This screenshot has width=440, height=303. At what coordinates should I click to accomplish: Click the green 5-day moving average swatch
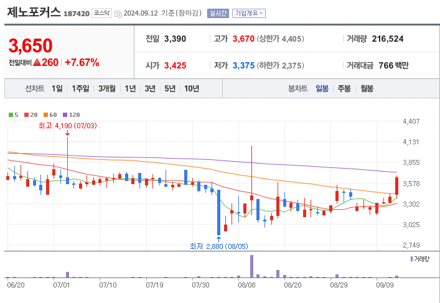(11, 114)
